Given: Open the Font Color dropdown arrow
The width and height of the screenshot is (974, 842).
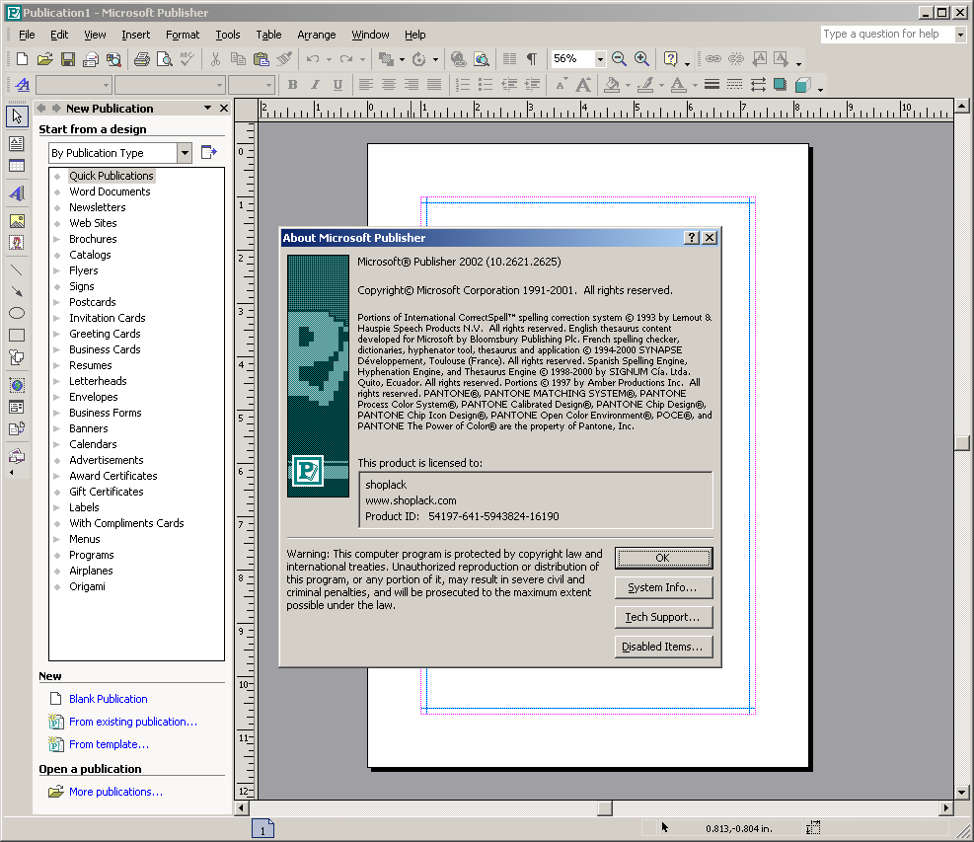Looking at the screenshot, I should [x=695, y=85].
